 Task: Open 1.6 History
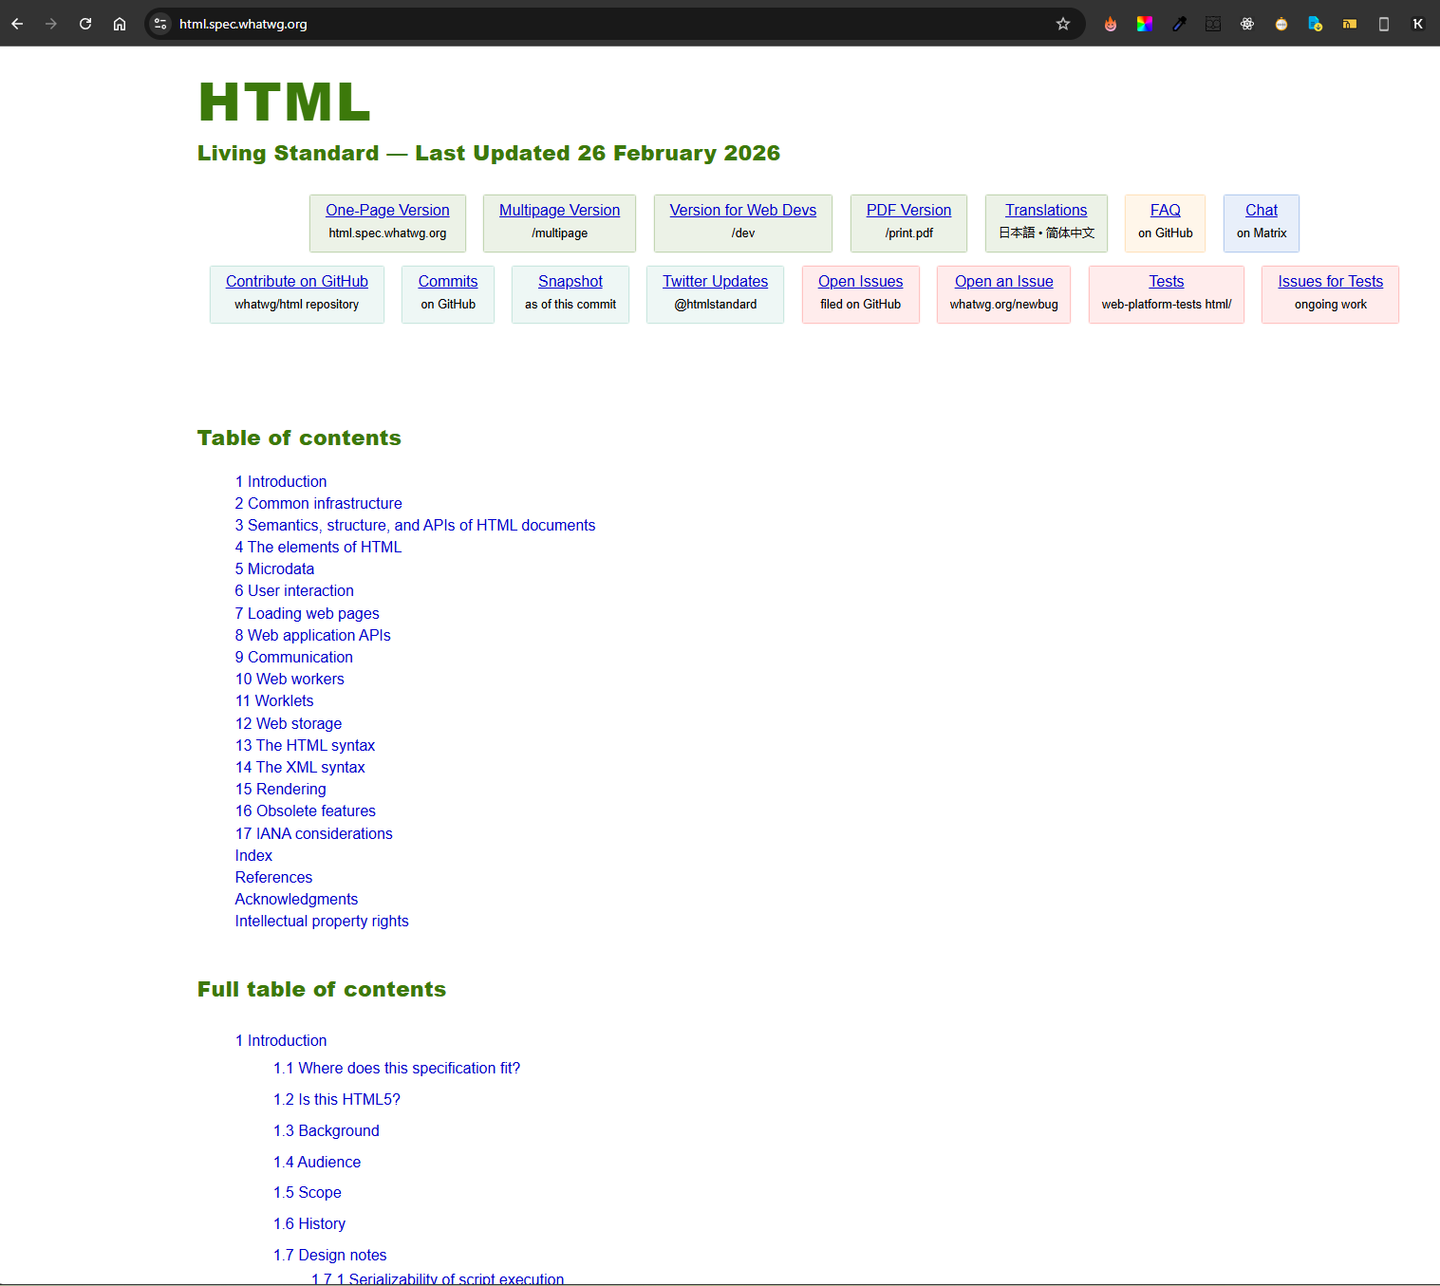point(309,1223)
